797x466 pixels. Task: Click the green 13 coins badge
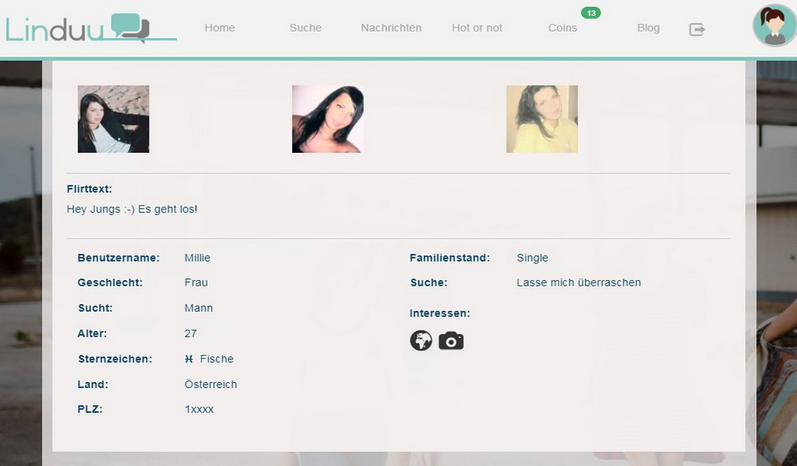click(591, 13)
